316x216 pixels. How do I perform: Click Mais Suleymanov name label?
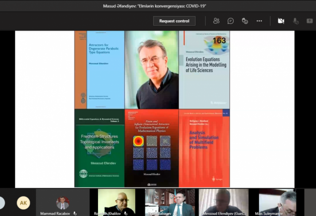[x=269, y=213]
